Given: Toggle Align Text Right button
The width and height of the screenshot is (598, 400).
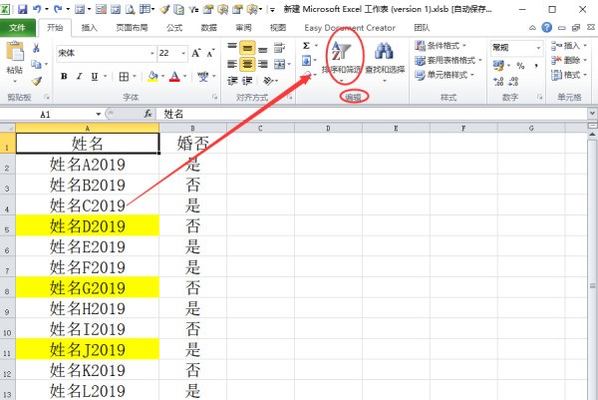Looking at the screenshot, I should click(x=262, y=64).
